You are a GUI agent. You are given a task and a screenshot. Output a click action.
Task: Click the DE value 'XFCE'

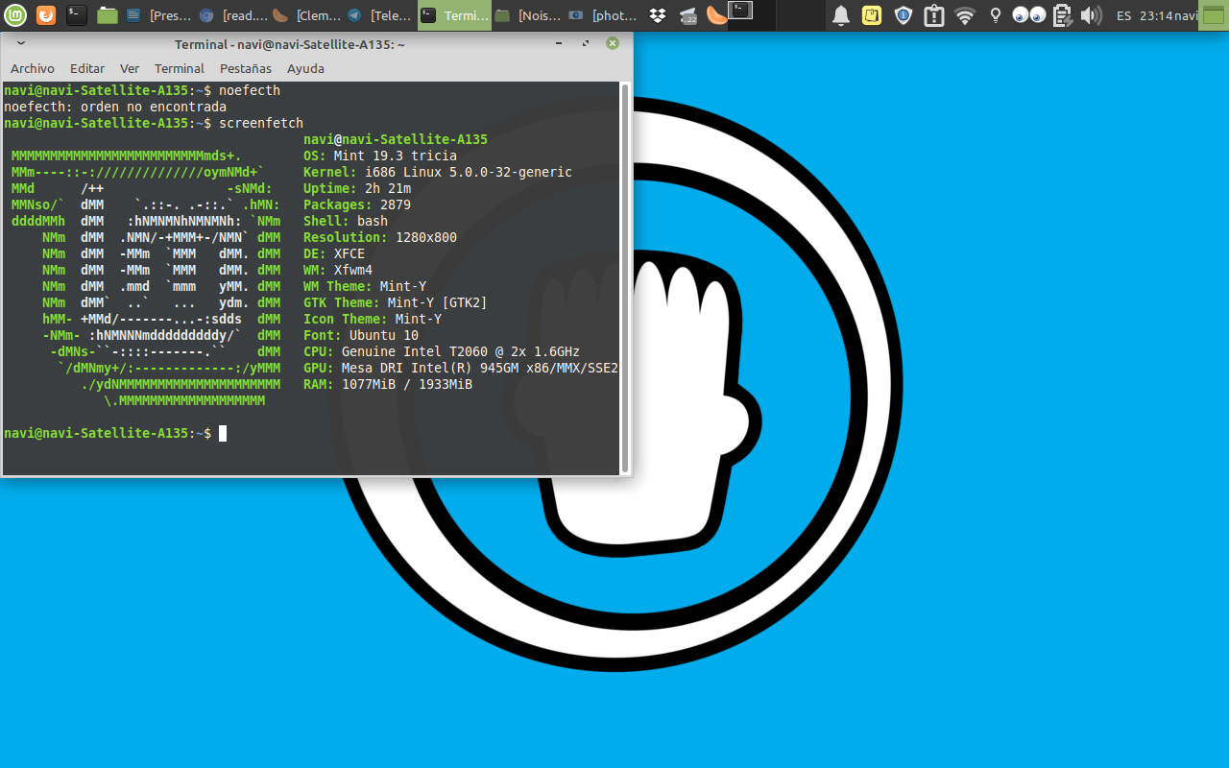(349, 253)
